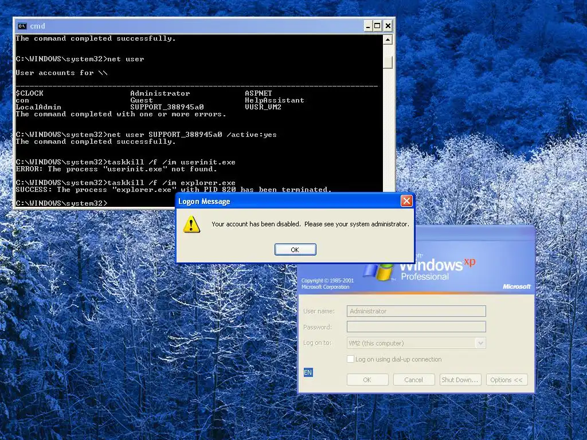Click 'User accounts for \\' line
This screenshot has height=440, width=587.
pyautogui.click(x=62, y=73)
